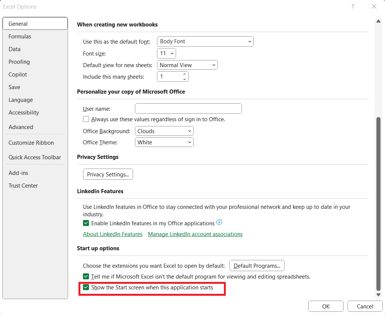385x314 pixels.
Task: Open the Office Theme dropdown
Action: [x=164, y=142]
